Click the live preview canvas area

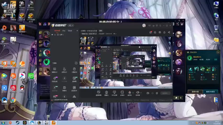(x=126, y=62)
